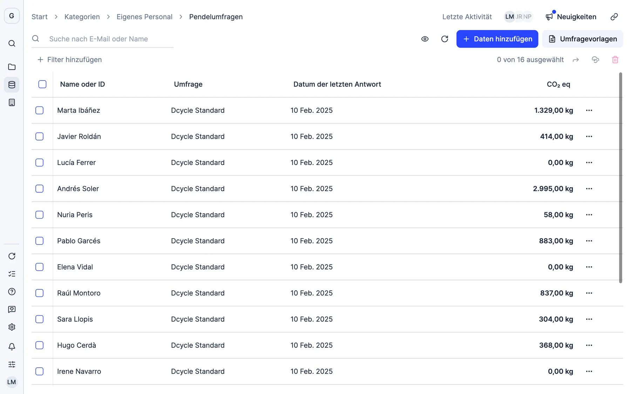Copy link via the chain icon
631x394 pixels.
click(x=614, y=17)
